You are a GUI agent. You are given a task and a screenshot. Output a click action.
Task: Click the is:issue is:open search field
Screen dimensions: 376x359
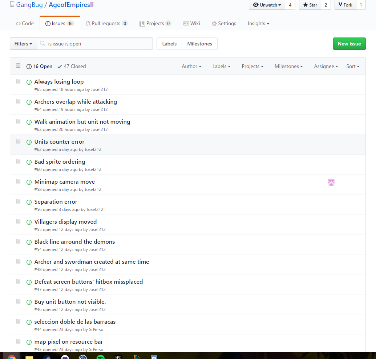(95, 44)
